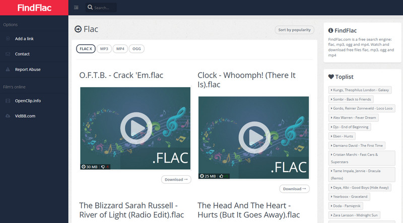Image resolution: width=403 pixels, height=223 pixels.
Task: Select the OGG format filter
Action: pyautogui.click(x=137, y=48)
